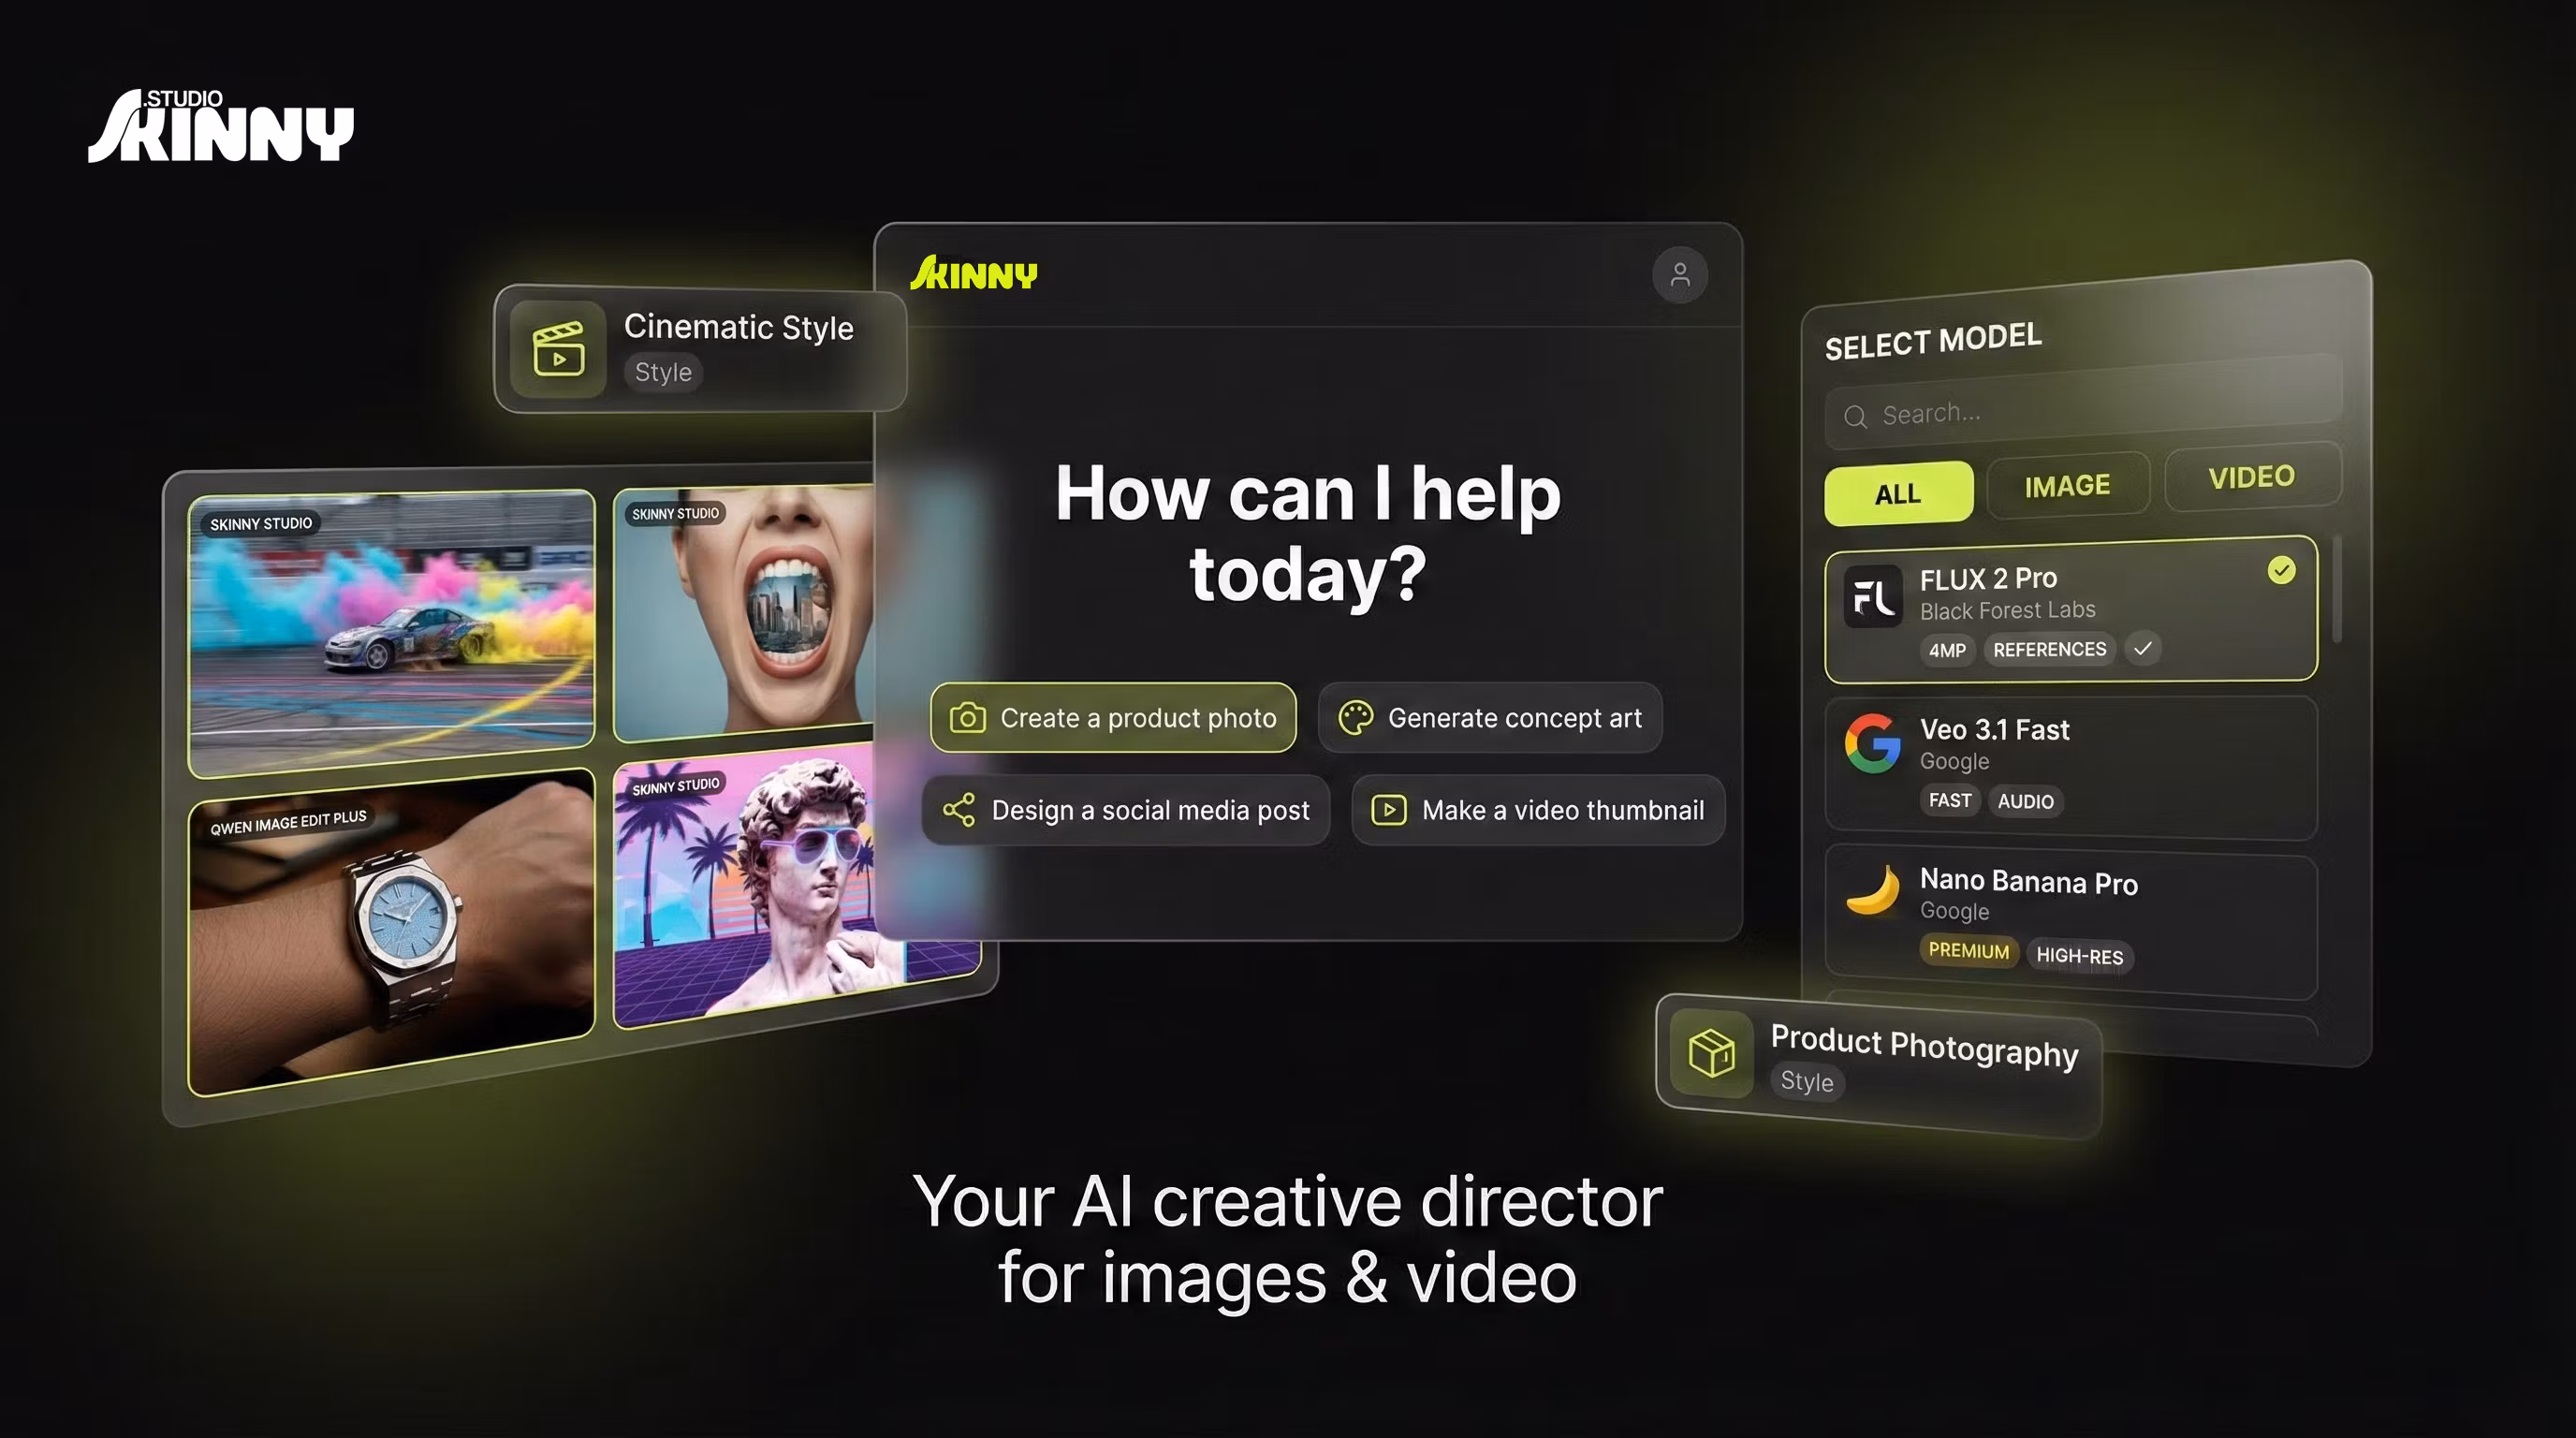Click the Product Photography box icon

point(1711,1053)
